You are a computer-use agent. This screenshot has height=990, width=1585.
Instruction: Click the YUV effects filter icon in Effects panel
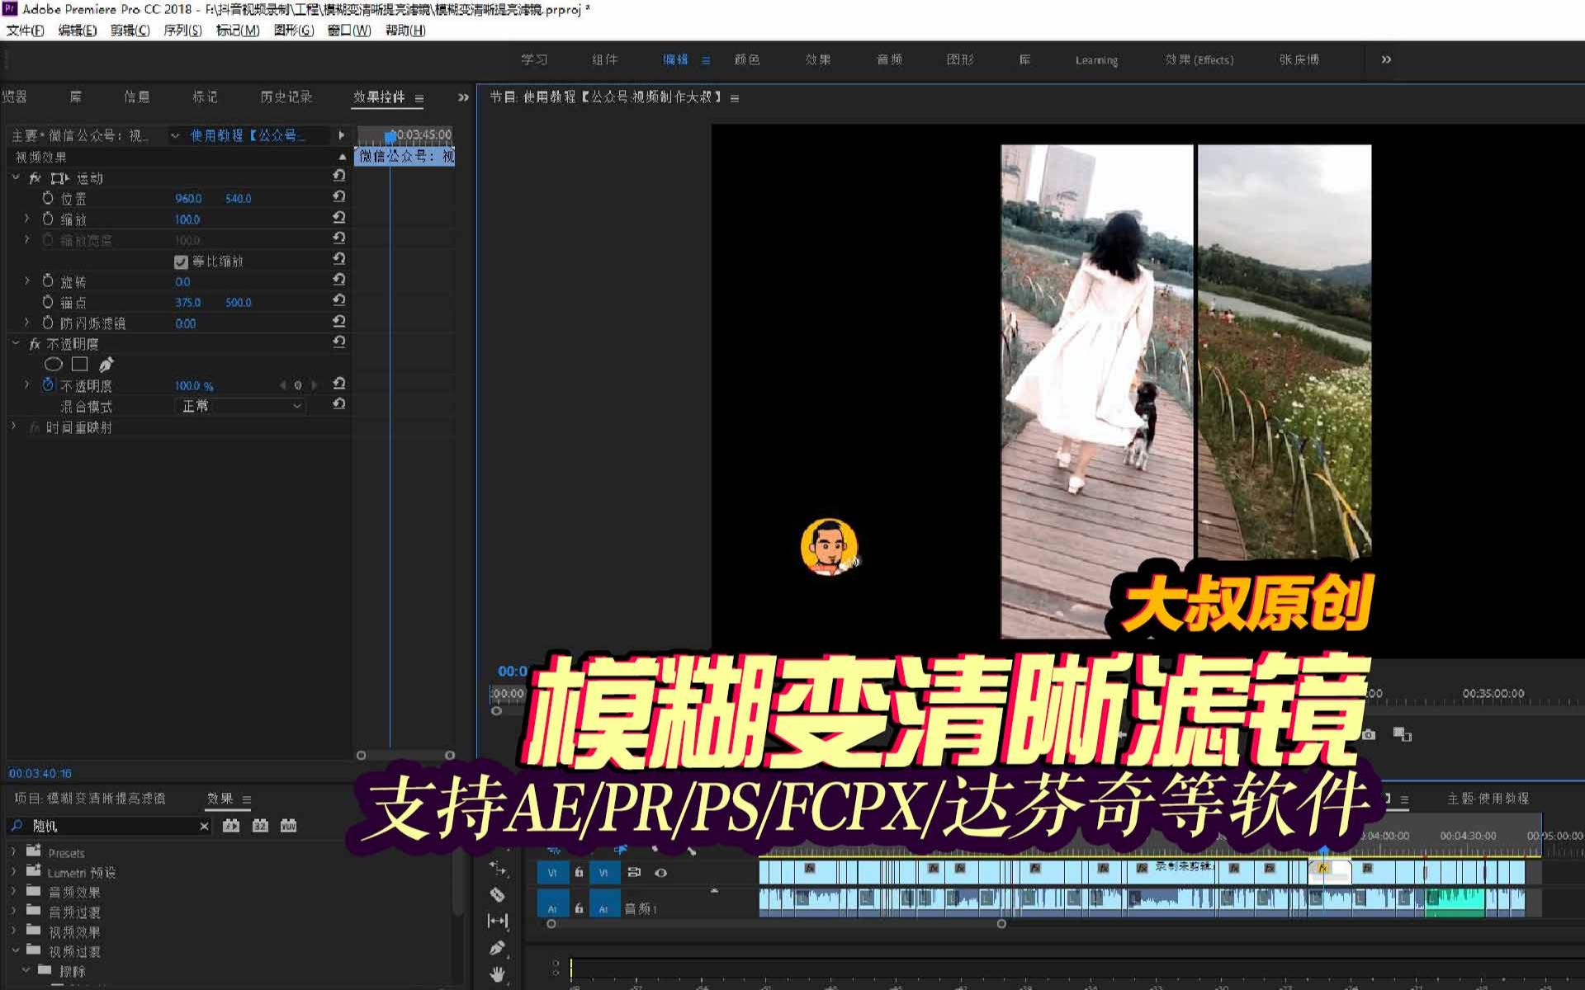288,825
